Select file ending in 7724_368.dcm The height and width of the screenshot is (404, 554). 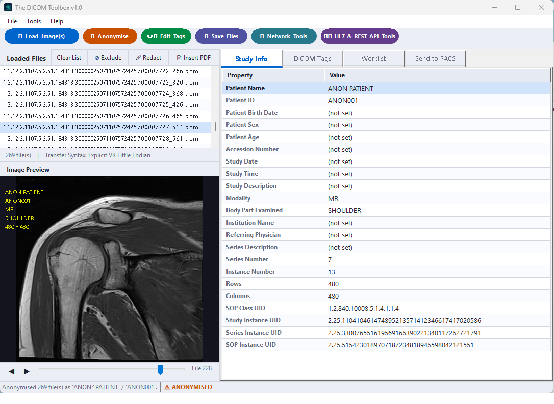pyautogui.click(x=105, y=94)
